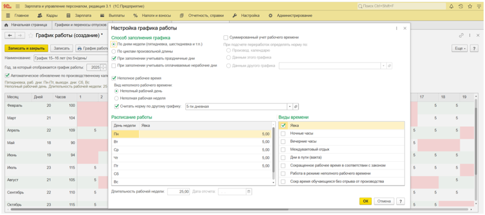Image resolution: width=485 pixels, height=215 pixels.
Task: Click the Администрирование gear icon
Action: pyautogui.click(x=270, y=16)
